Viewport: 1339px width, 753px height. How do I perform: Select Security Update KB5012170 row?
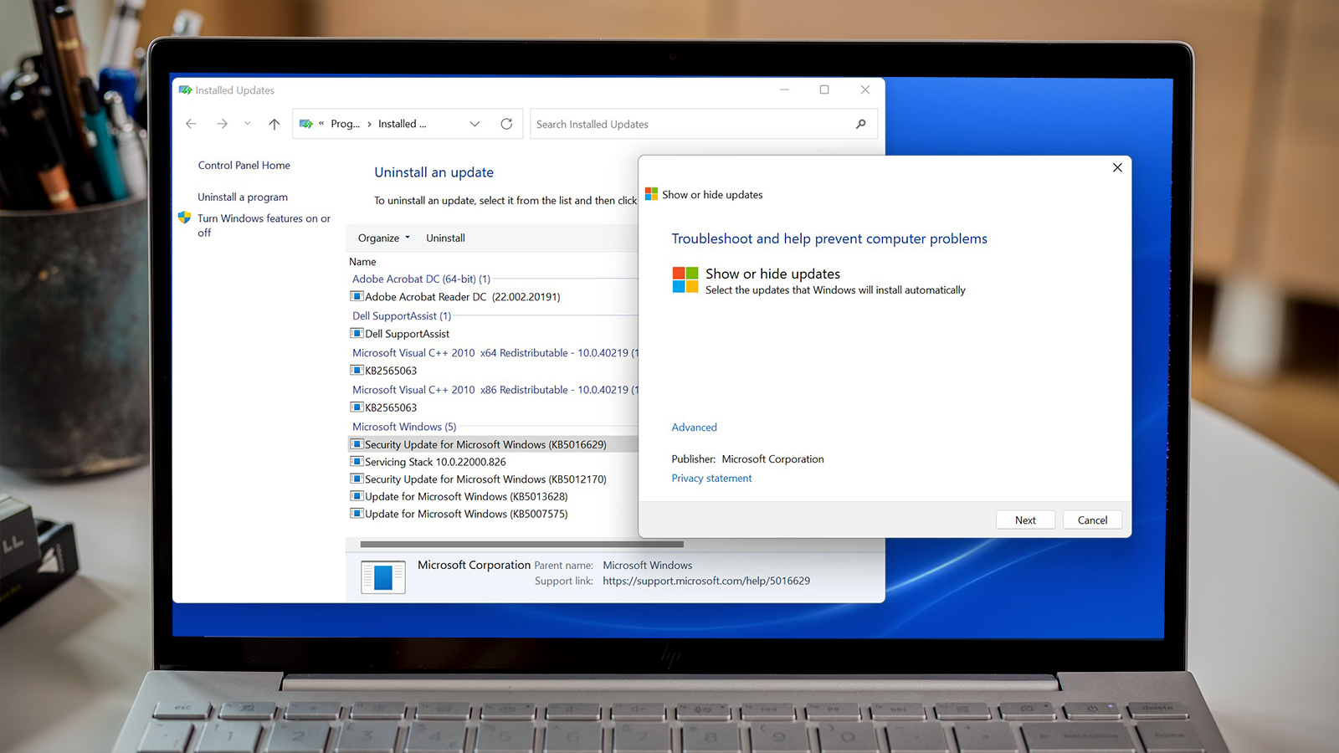(x=485, y=479)
